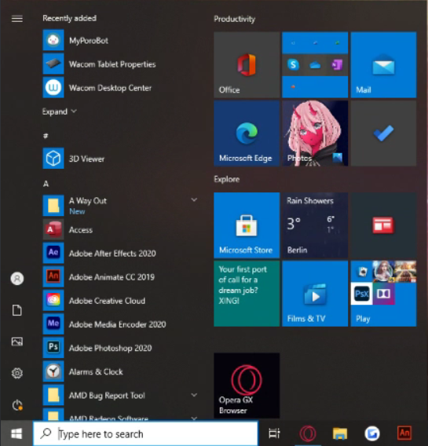The height and width of the screenshot is (446, 428).
Task: Open Skype in the productivity folder tile
Action: [293, 65]
